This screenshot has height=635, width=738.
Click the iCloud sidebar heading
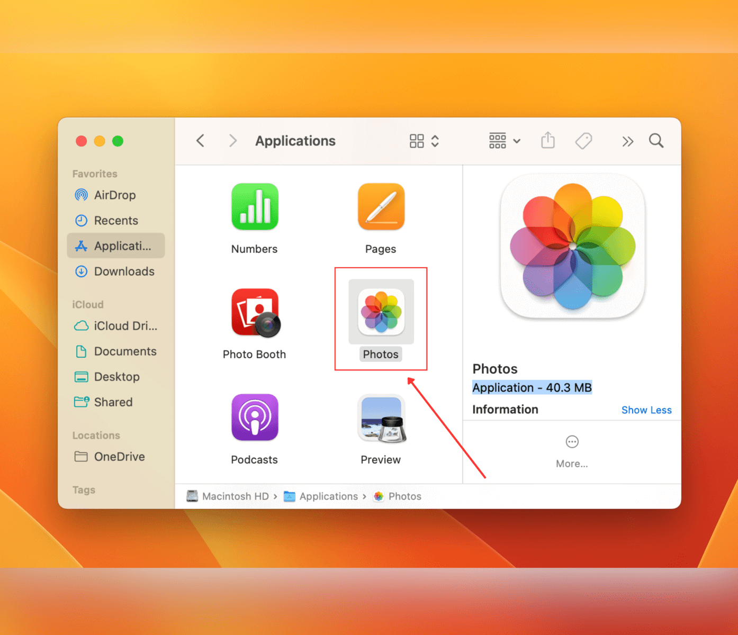point(88,305)
